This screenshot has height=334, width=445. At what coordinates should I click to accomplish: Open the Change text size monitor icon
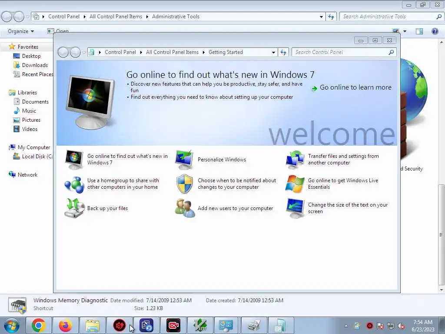(295, 208)
